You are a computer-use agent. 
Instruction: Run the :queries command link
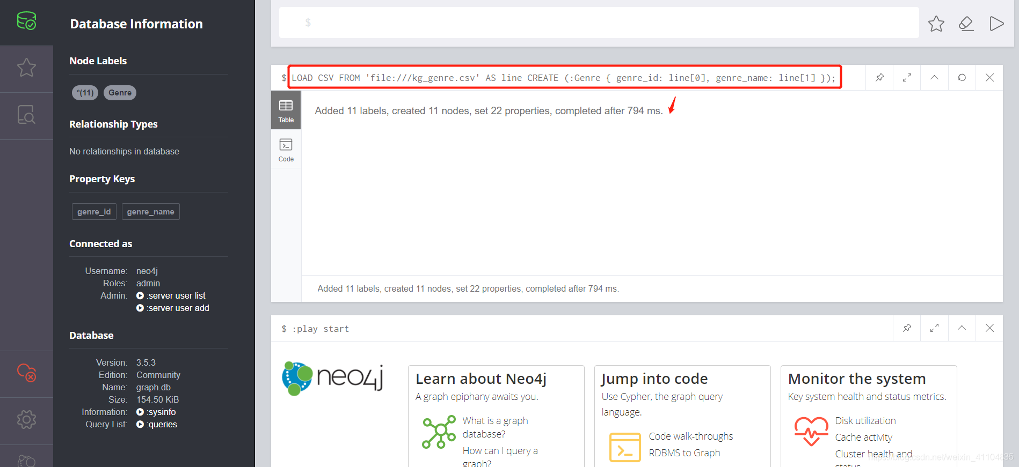point(156,425)
